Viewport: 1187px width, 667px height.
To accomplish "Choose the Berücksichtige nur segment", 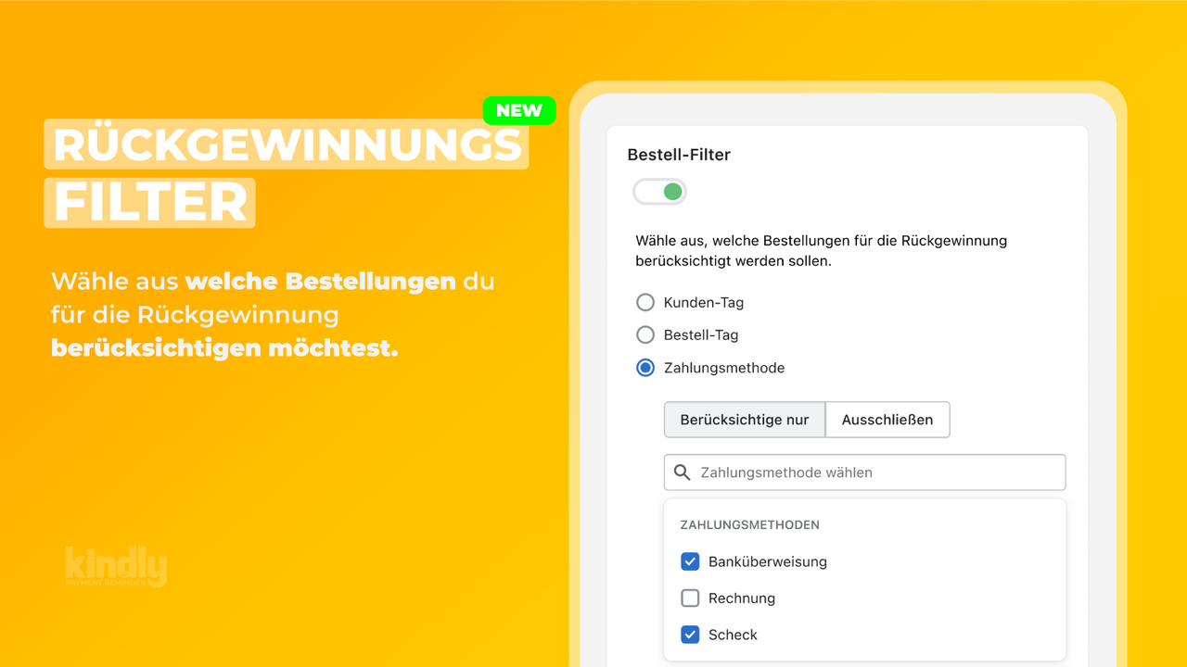I will 745,420.
